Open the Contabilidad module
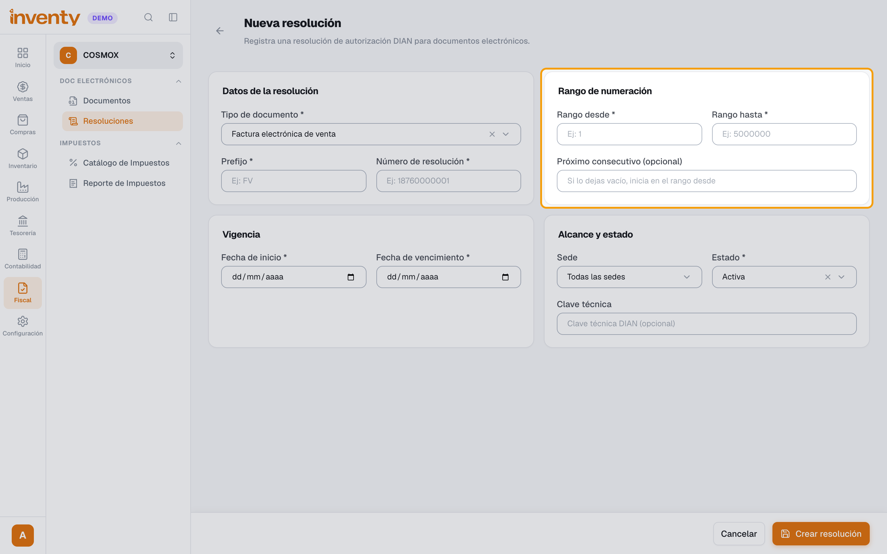Screen dimensions: 887x554 tap(23, 259)
